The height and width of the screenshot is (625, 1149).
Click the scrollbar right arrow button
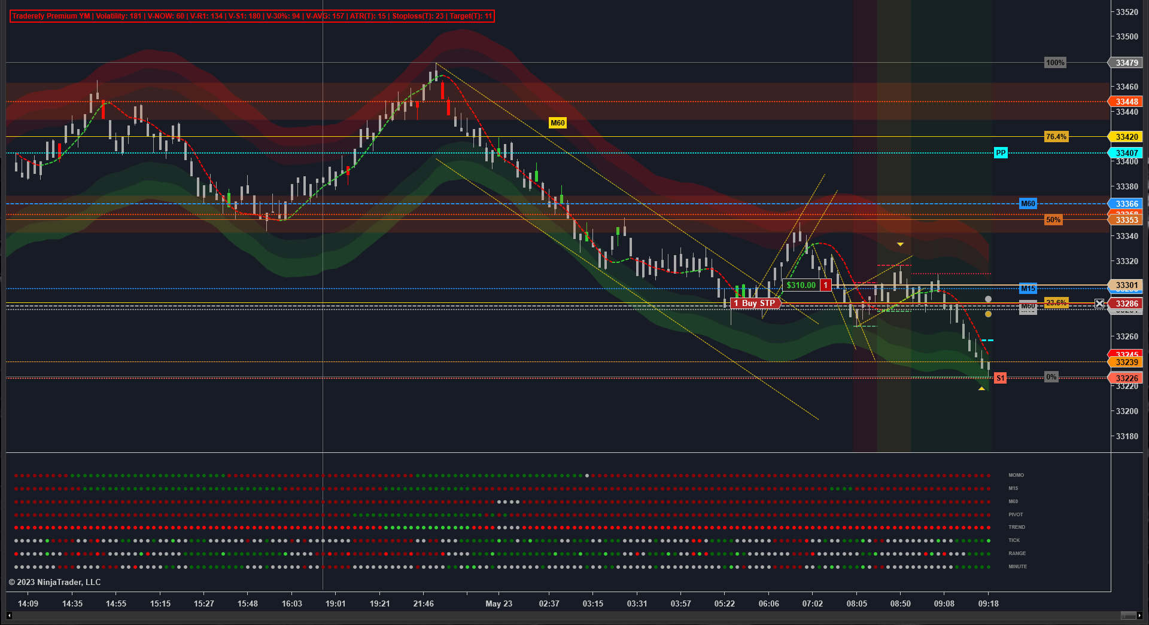click(x=1139, y=615)
